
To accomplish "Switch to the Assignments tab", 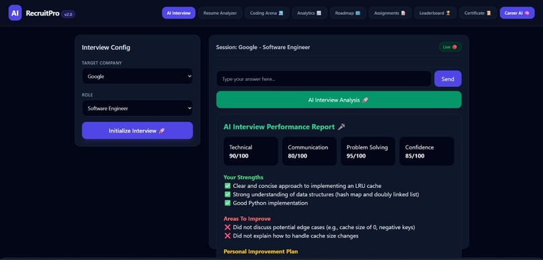I will [x=390, y=13].
